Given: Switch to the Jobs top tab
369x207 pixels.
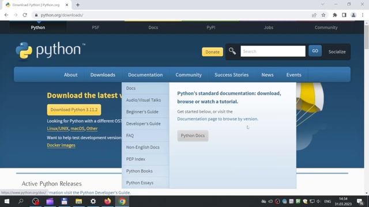Looking at the screenshot, I should pyautogui.click(x=269, y=28).
